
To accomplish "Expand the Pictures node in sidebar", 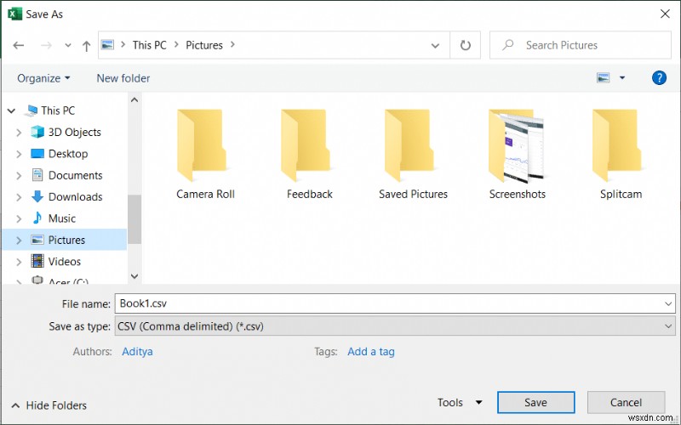I will (x=19, y=241).
